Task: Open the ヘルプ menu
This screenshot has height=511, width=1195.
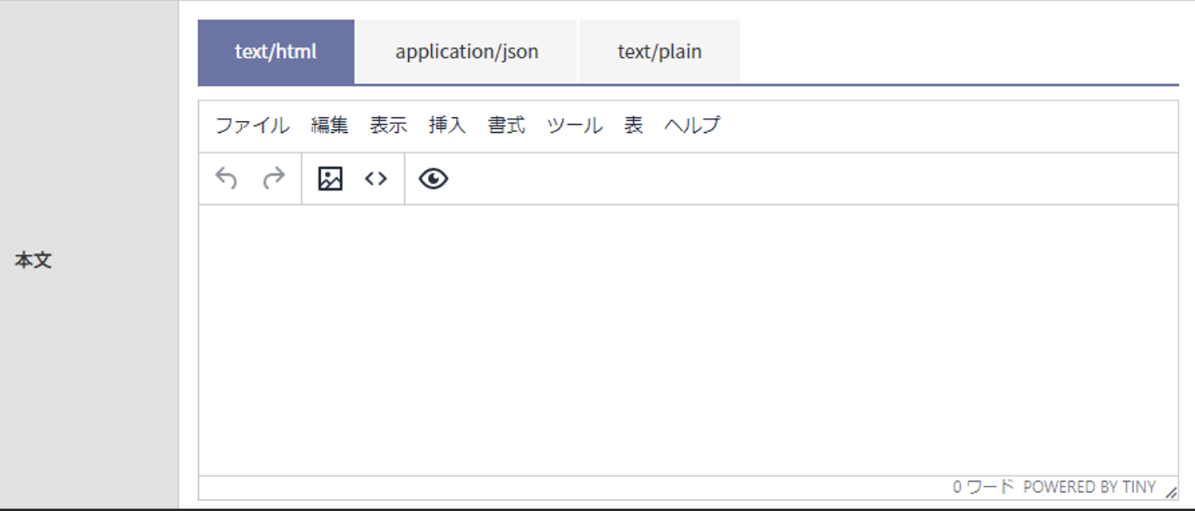Action: tap(693, 125)
